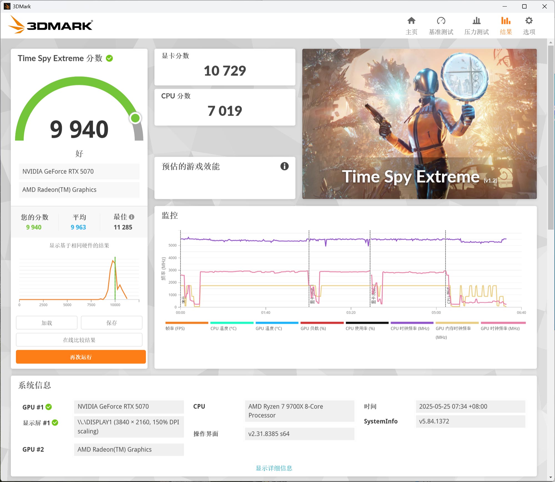Minimize the 3DMark window
Viewport: 555px width, 482px height.
(505, 6)
